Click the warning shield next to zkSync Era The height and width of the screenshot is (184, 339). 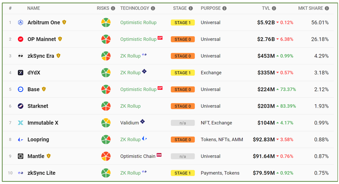tap(58, 56)
